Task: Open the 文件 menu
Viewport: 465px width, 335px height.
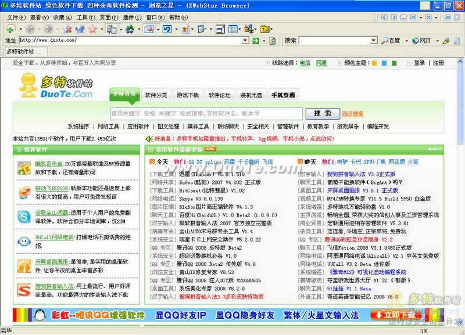Action: pyautogui.click(x=16, y=17)
